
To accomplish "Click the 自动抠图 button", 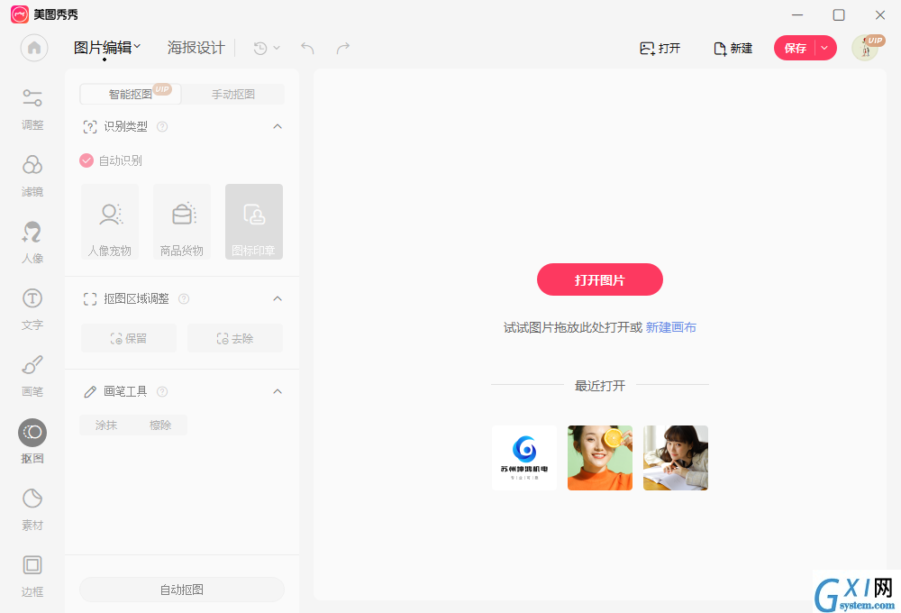I will pos(182,590).
